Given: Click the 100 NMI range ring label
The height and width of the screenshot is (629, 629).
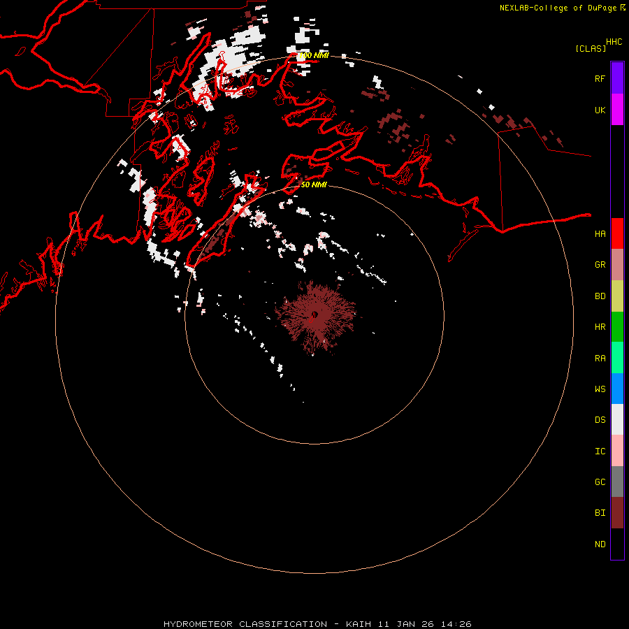Looking at the screenshot, I should point(313,55).
